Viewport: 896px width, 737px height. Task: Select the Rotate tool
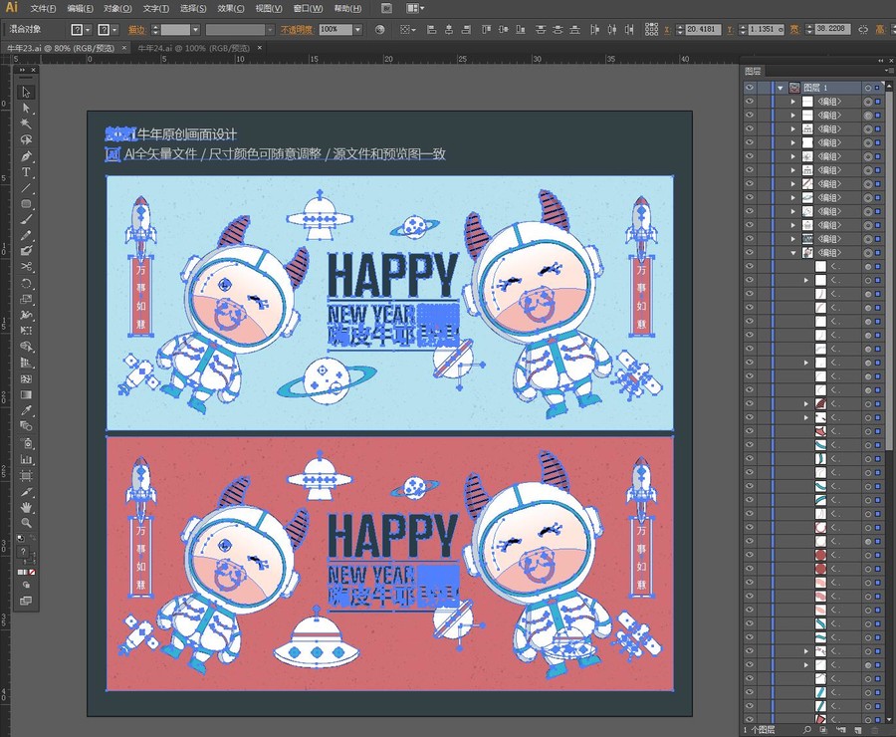click(26, 283)
